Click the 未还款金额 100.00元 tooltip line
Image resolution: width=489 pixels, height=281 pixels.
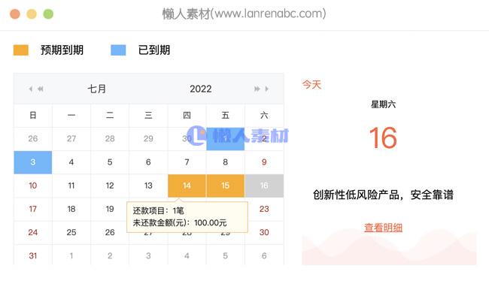pos(180,222)
